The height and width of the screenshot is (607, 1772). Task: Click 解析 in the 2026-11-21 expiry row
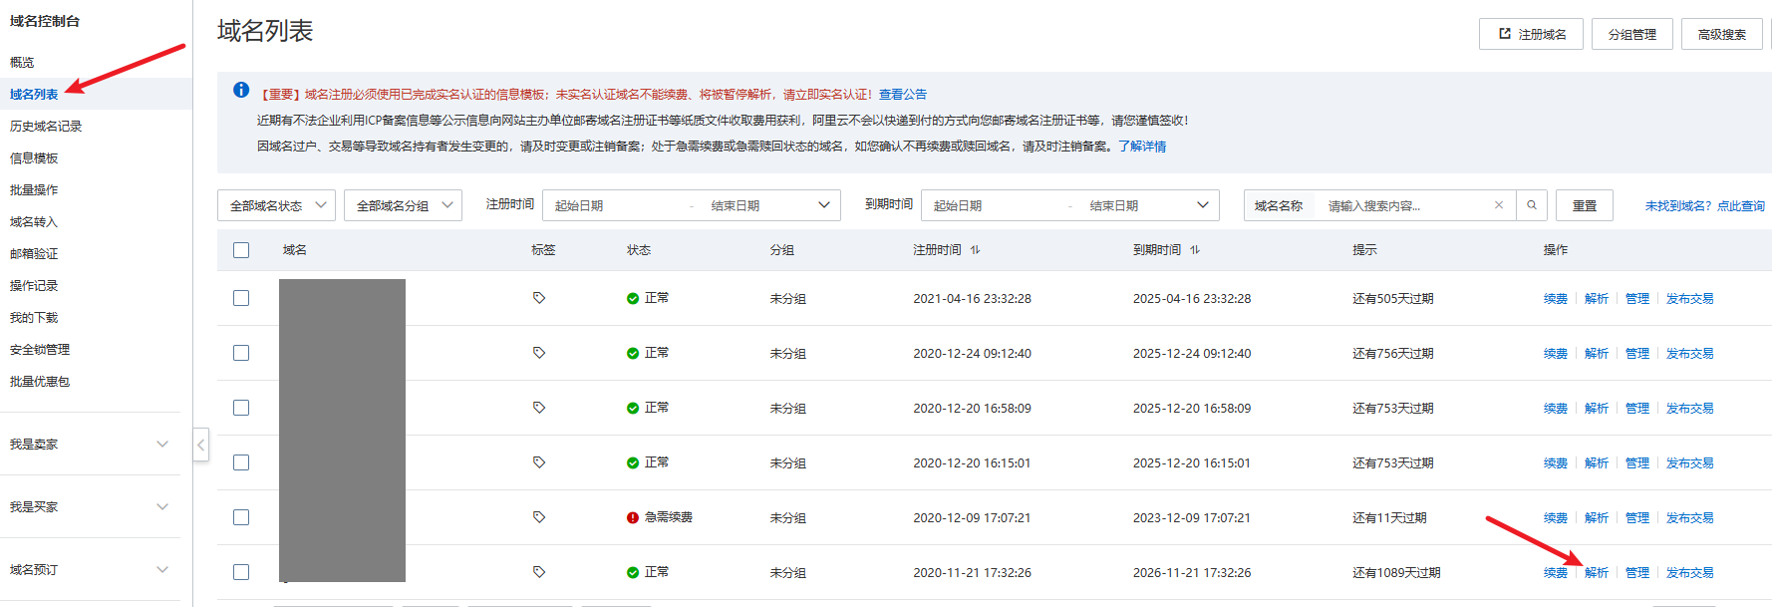tap(1597, 572)
